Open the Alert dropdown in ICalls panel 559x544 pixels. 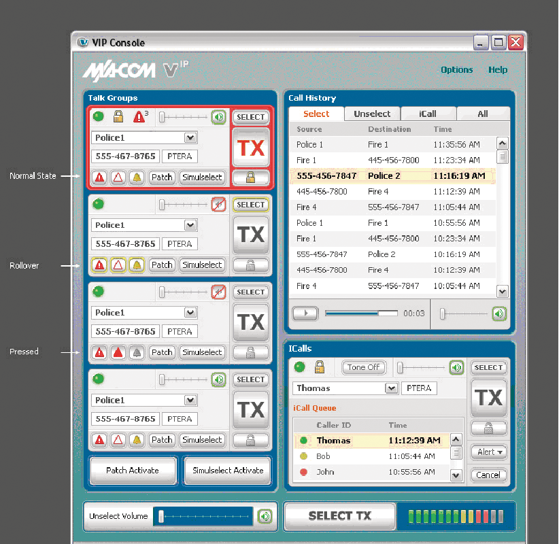click(488, 452)
